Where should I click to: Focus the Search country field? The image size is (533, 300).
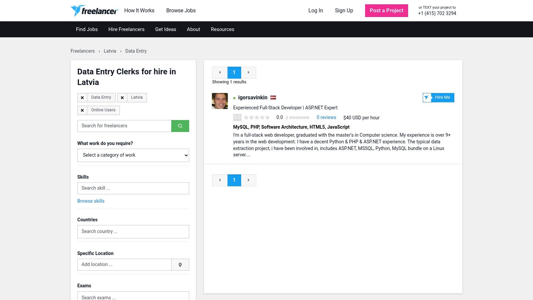[133, 232]
